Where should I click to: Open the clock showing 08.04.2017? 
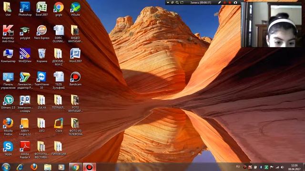coord(295,167)
